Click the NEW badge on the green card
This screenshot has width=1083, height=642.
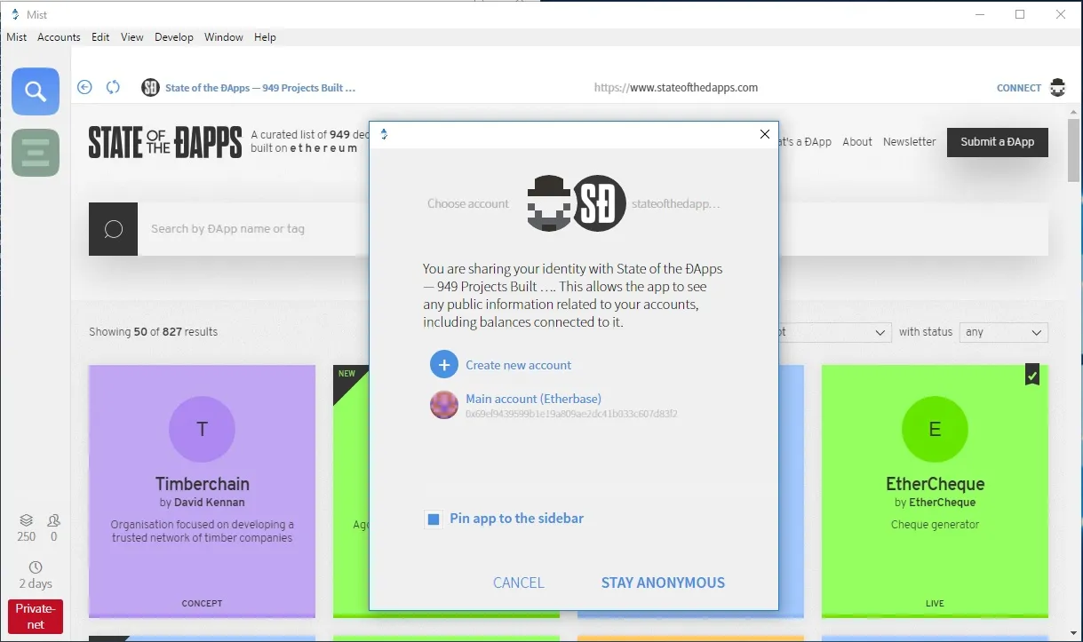346,374
